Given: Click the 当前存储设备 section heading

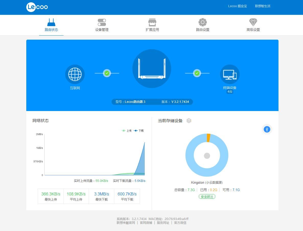Looking at the screenshot, I should tap(170, 121).
